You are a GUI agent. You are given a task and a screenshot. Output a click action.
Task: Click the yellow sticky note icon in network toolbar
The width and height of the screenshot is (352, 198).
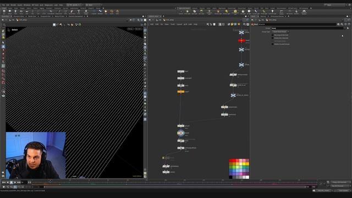[x=232, y=24]
